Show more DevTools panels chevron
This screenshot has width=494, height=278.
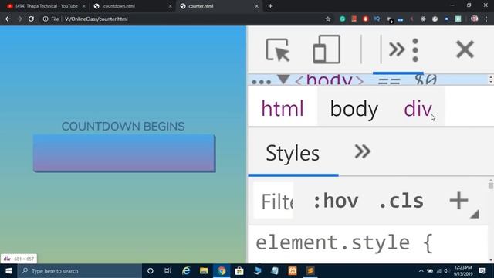coord(397,49)
